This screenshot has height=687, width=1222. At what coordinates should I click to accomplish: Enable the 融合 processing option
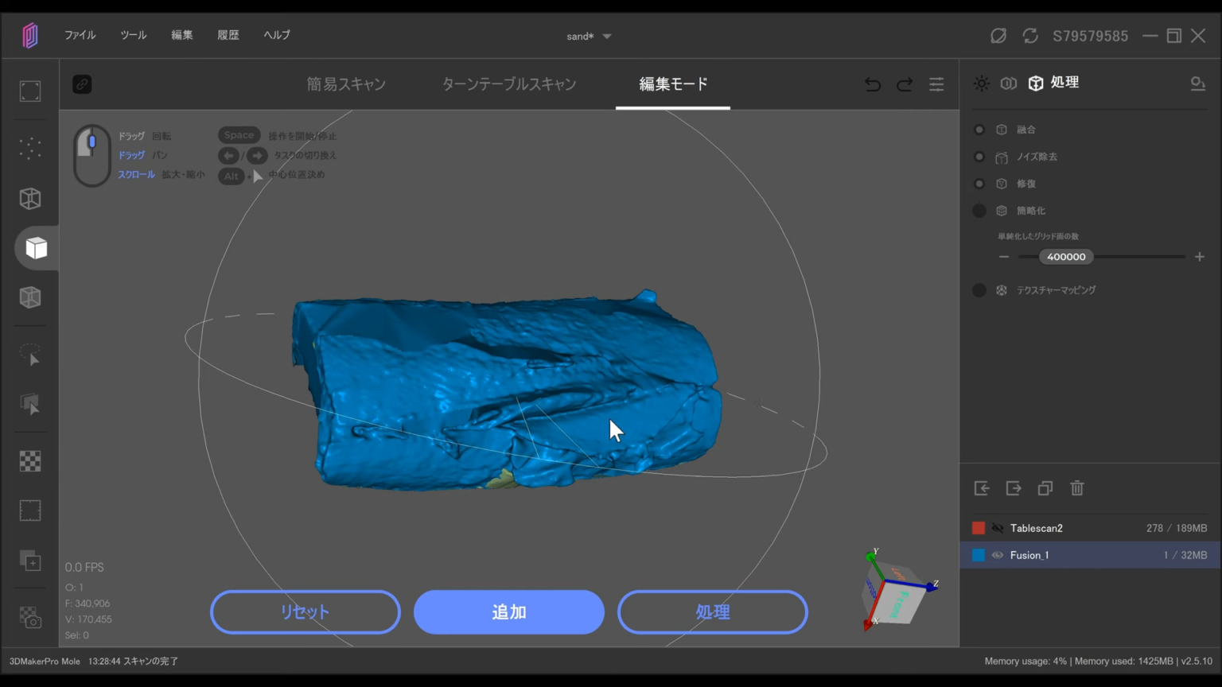pos(979,129)
